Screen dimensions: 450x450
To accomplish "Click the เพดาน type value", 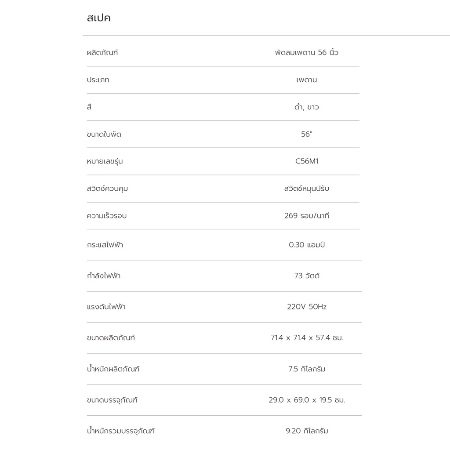I will [306, 80].
